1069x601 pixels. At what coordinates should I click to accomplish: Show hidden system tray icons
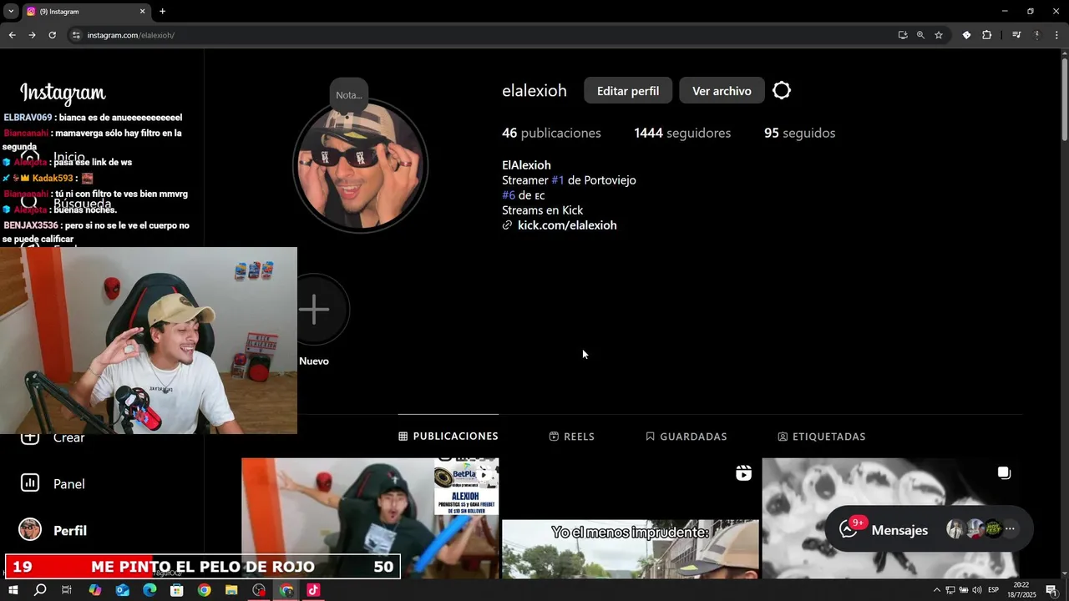click(936, 590)
